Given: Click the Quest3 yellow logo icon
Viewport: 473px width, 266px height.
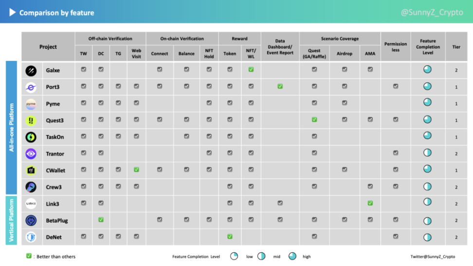Looking at the screenshot, I should pos(31,120).
